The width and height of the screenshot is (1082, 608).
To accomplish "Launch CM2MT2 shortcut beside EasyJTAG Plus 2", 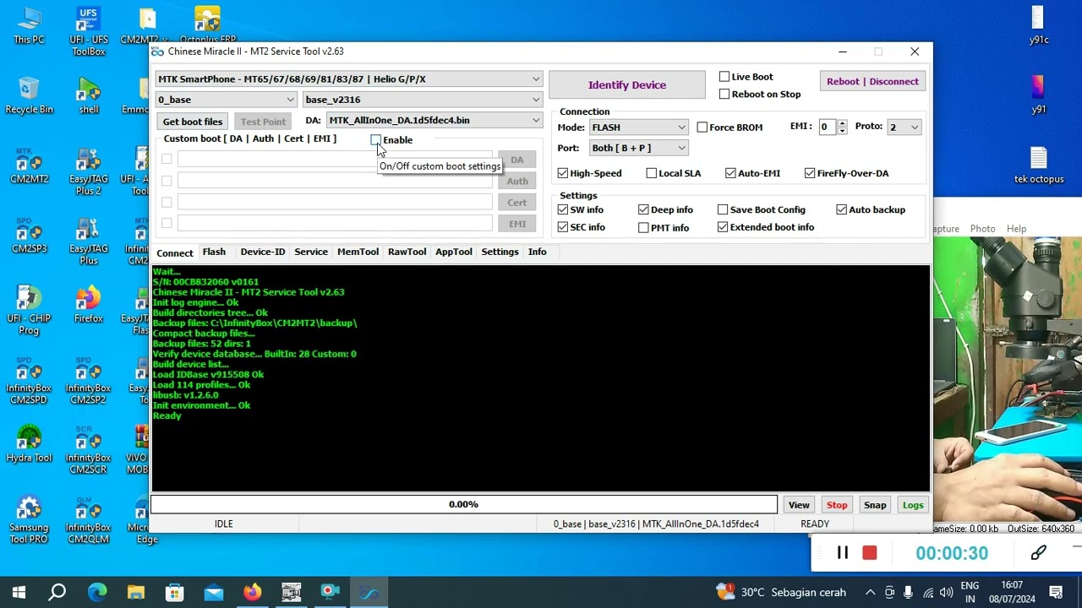I will [x=29, y=166].
